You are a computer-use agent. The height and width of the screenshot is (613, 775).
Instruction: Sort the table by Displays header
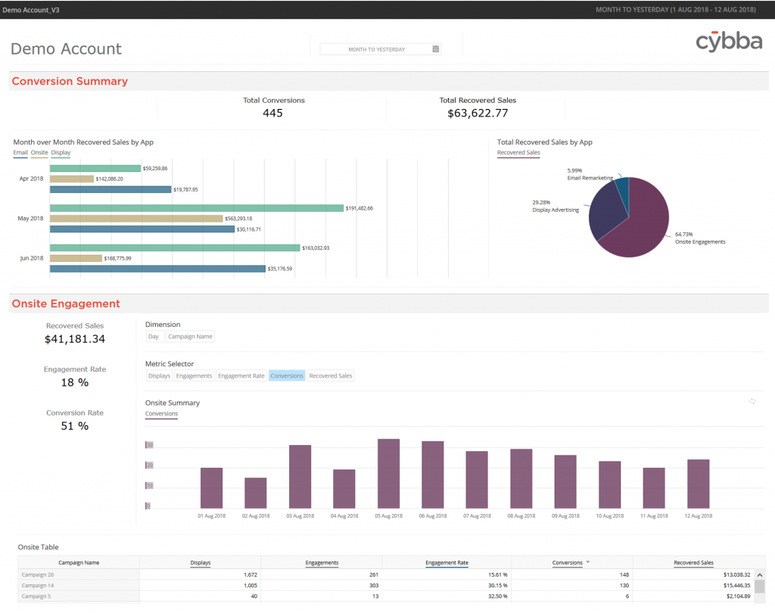[200, 562]
